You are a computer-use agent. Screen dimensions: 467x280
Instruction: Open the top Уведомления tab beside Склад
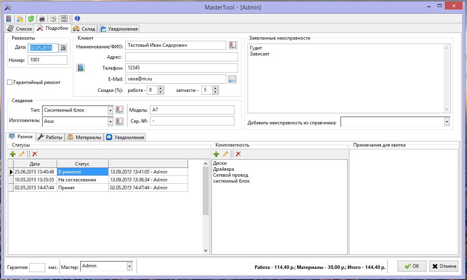(119, 29)
